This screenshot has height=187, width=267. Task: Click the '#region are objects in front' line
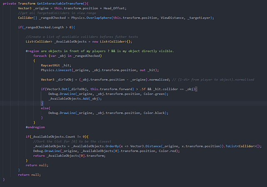(x=100, y=51)
